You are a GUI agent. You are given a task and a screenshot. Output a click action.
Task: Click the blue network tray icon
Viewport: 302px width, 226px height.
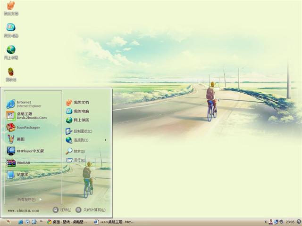(276, 222)
